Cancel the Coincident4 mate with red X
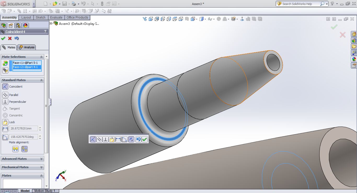Screen dimensions: 357x193 coord(10,38)
